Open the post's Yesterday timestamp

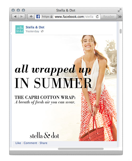pyautogui.click(x=32, y=31)
